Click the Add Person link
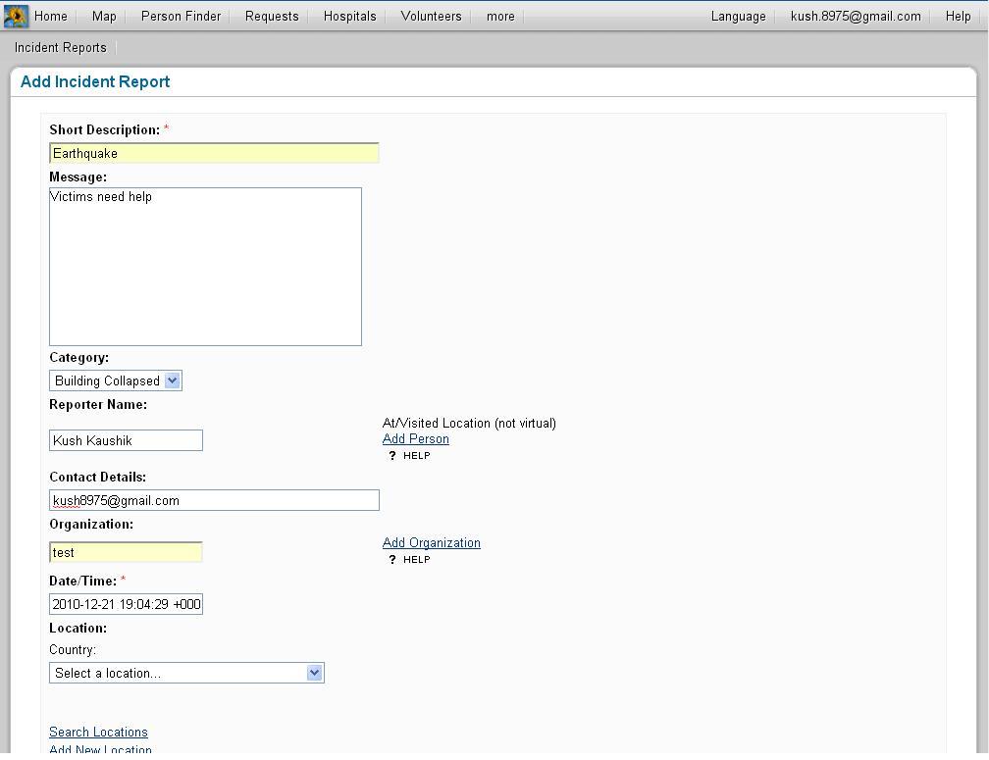 (416, 439)
